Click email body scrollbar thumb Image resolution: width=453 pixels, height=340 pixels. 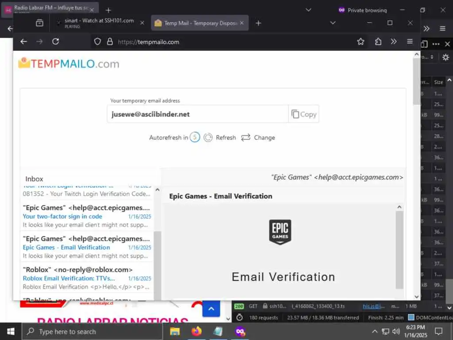tap(399, 249)
